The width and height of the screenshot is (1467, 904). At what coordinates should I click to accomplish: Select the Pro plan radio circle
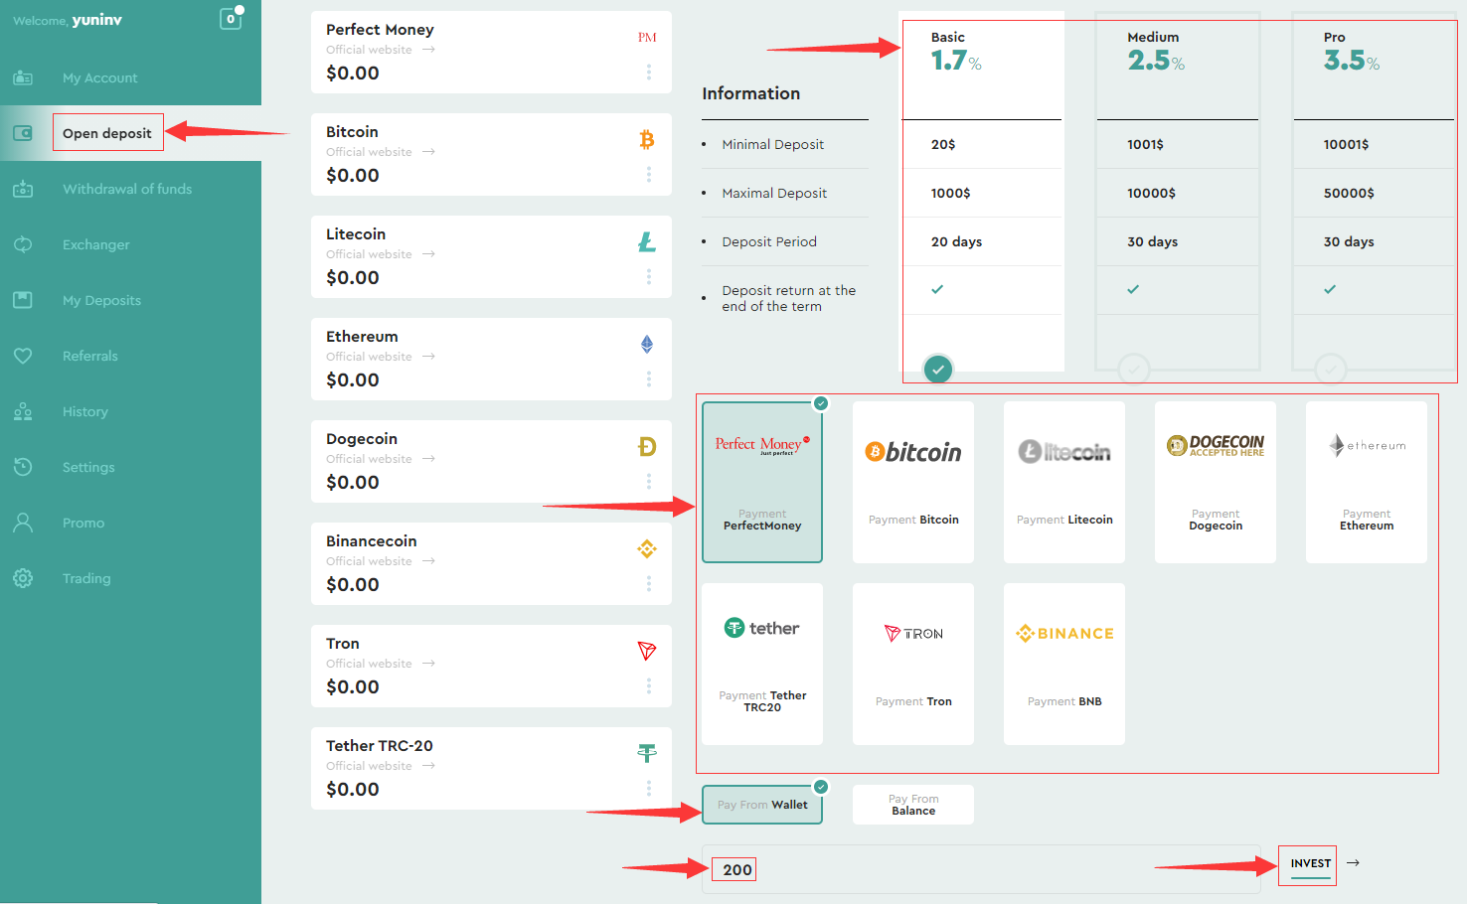(1331, 370)
